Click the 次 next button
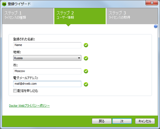 tap(122, 121)
